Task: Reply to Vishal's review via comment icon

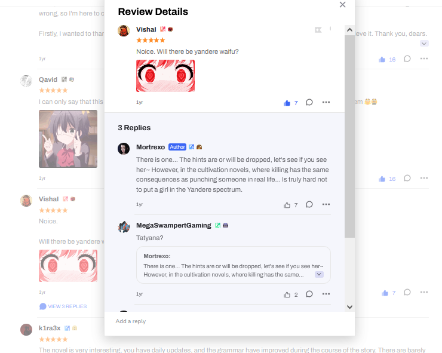Action: point(309,102)
